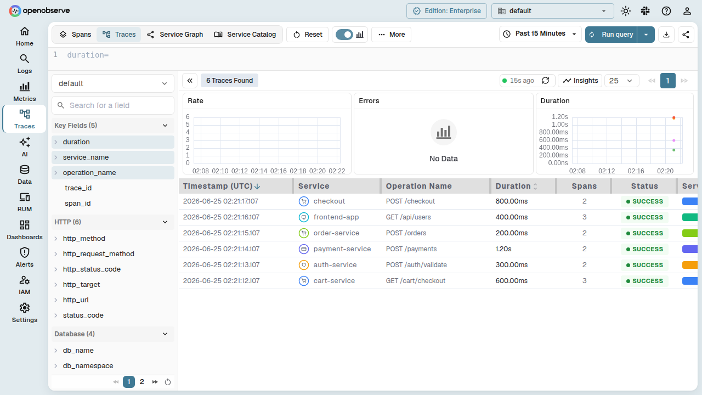The width and height of the screenshot is (702, 395).
Task: Go to next field list page arrow
Action: tap(155, 382)
